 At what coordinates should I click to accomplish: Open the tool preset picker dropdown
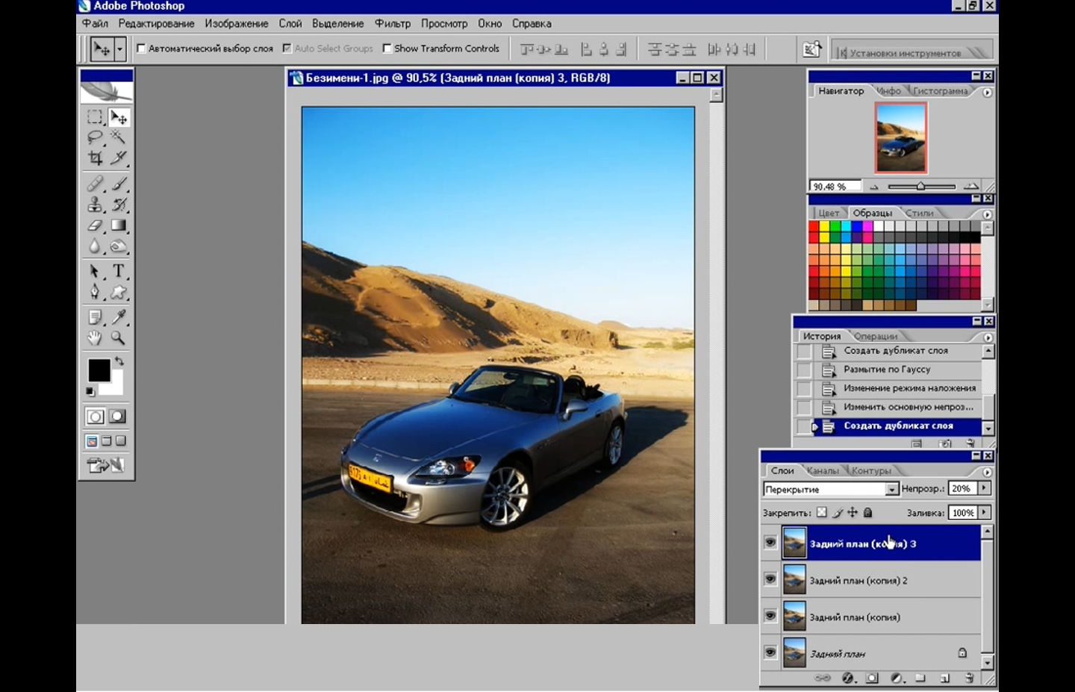pos(119,49)
